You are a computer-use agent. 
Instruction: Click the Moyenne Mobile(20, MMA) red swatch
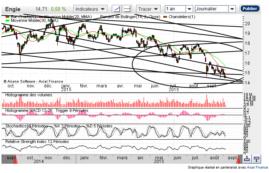click(x=41, y=17)
